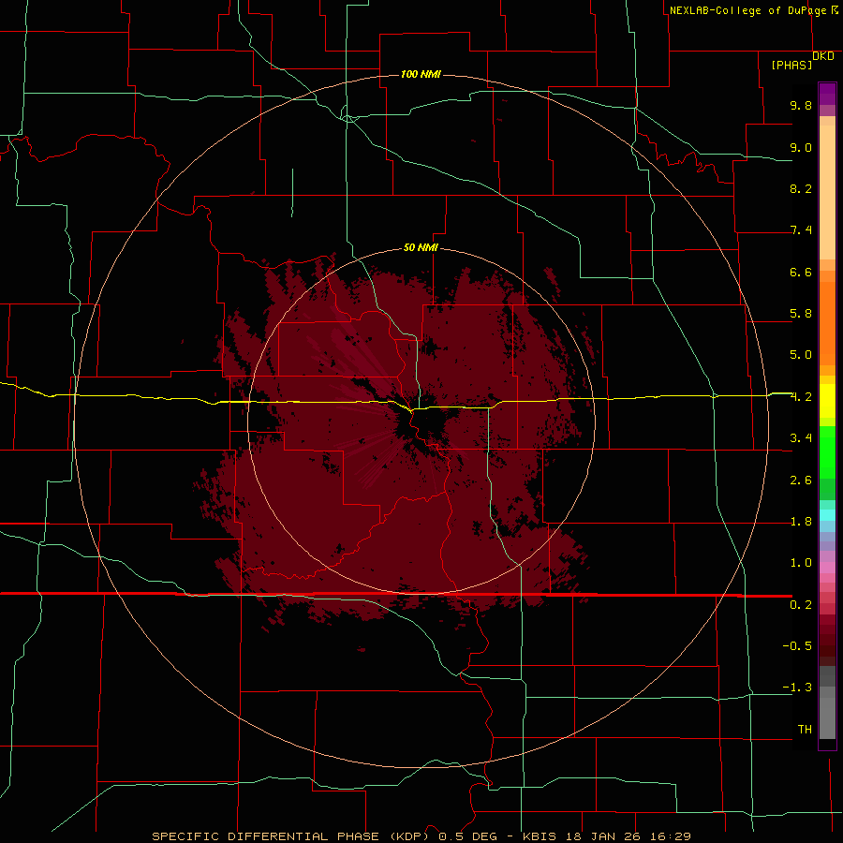Click the 100 NMI range ring label
This screenshot has width=843, height=843.
click(x=421, y=74)
